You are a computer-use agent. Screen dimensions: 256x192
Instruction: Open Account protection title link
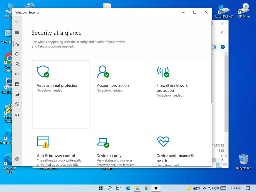(x=113, y=85)
